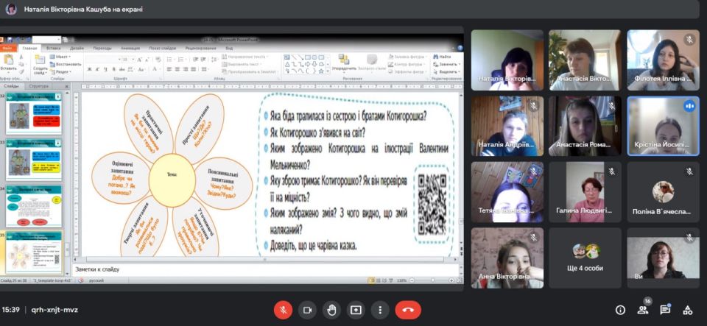The image size is (707, 326).
Task: Select the triangle shape in shapes gallery
Action: 287,64
